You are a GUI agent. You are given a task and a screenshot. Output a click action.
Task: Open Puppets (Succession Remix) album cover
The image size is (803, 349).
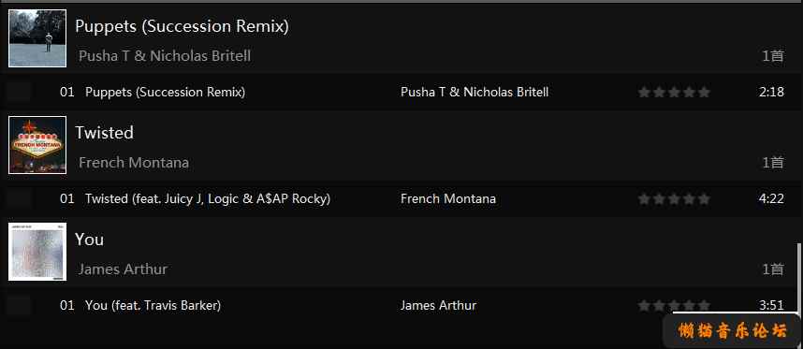pos(37,38)
